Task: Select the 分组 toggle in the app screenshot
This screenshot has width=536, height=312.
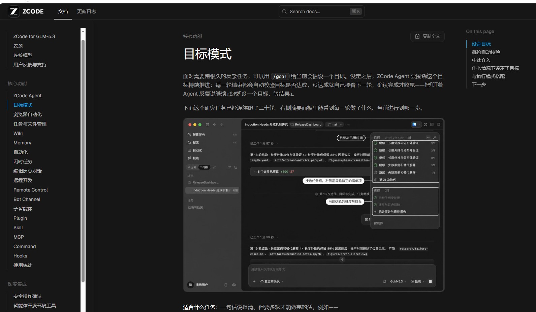Action: tap(192, 167)
